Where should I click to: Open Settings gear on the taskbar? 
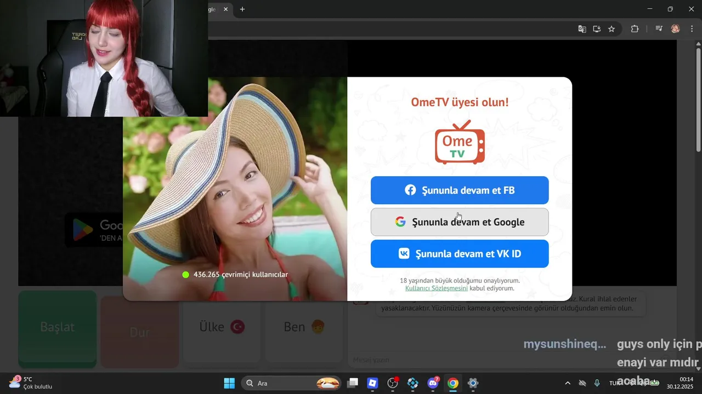pyautogui.click(x=473, y=383)
